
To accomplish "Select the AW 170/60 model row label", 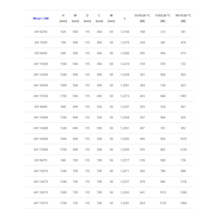I will click(x=41, y=150).
